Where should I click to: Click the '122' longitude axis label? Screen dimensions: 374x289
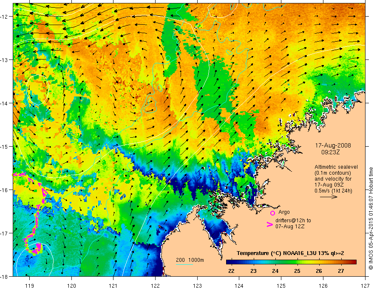tap(155, 286)
